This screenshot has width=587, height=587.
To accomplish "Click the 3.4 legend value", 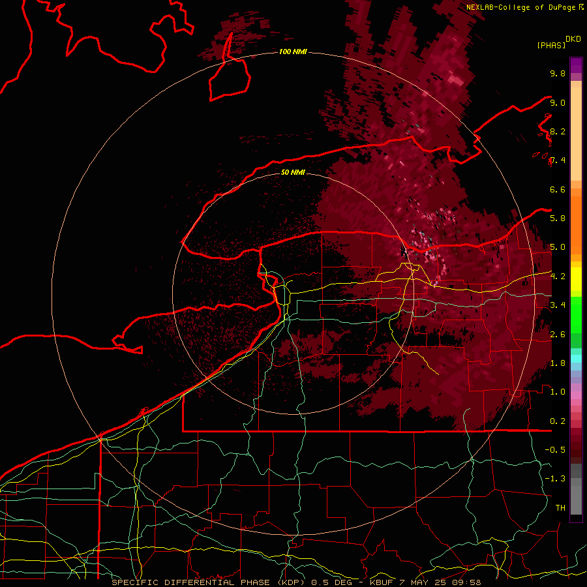I will 558,305.
